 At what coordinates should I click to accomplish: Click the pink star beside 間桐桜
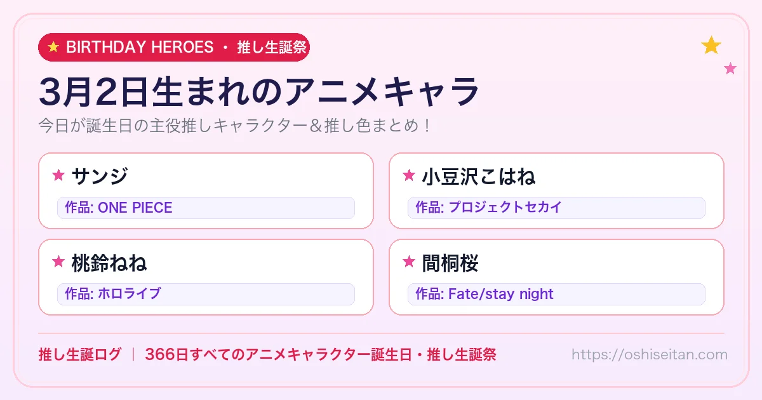[x=409, y=262]
